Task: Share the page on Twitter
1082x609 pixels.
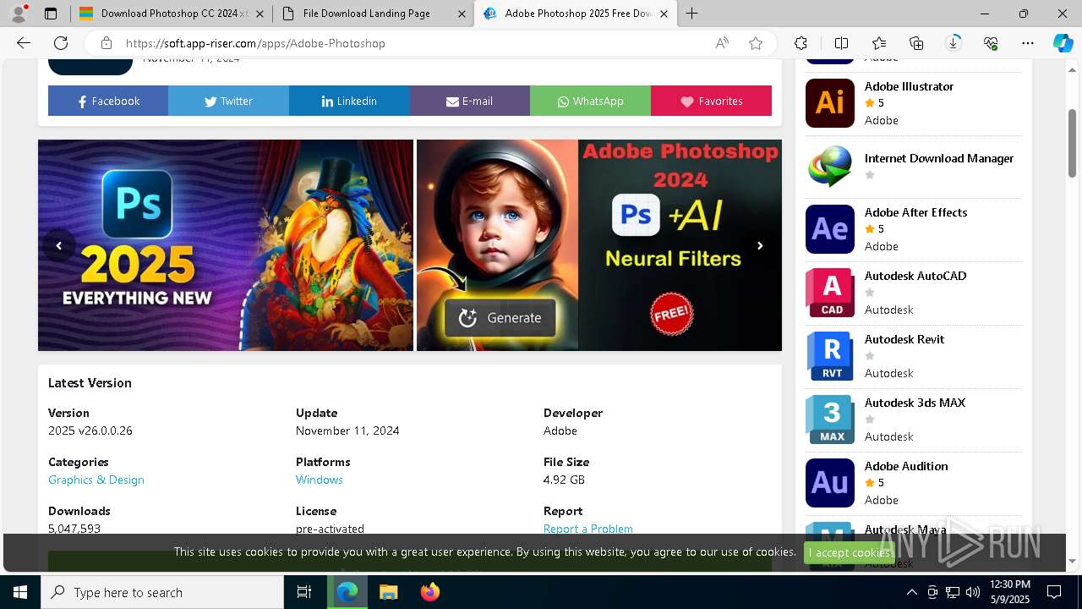Action: (x=228, y=101)
